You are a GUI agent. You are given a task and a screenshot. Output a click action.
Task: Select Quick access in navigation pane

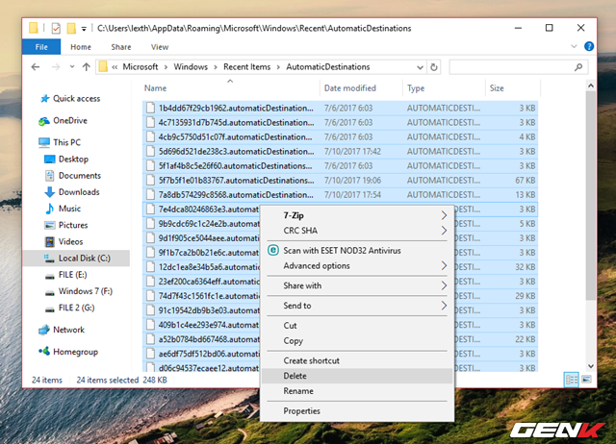pyautogui.click(x=77, y=98)
